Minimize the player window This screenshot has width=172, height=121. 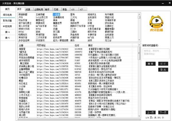pos(163,3)
